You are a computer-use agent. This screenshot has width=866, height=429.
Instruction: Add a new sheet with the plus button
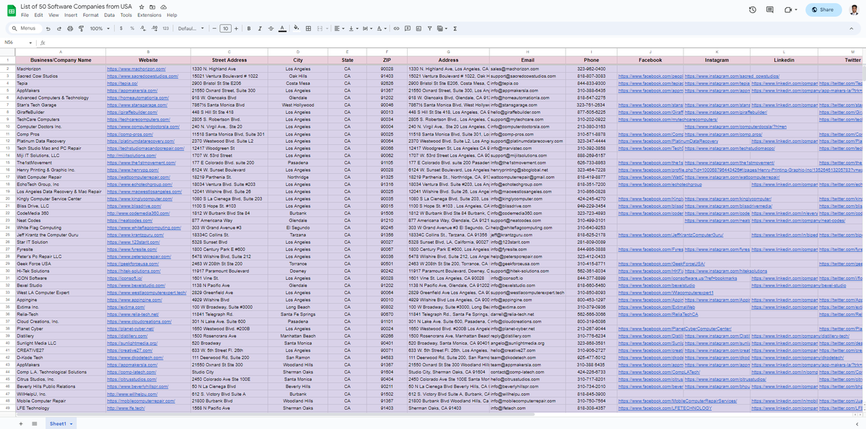pyautogui.click(x=22, y=423)
